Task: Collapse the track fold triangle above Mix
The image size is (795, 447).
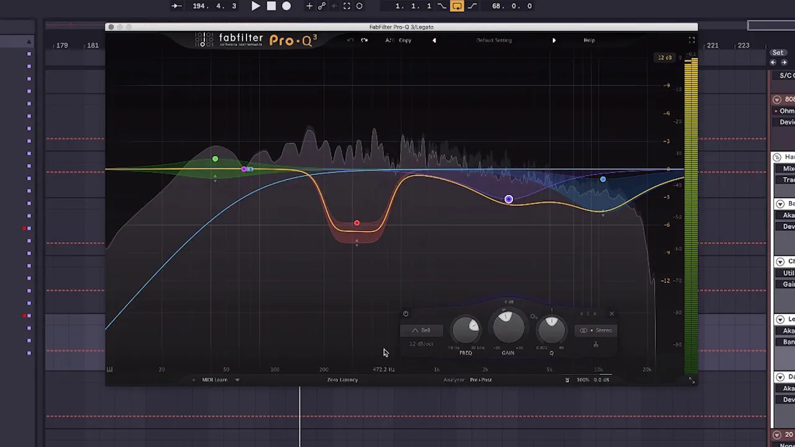Action: [777, 157]
